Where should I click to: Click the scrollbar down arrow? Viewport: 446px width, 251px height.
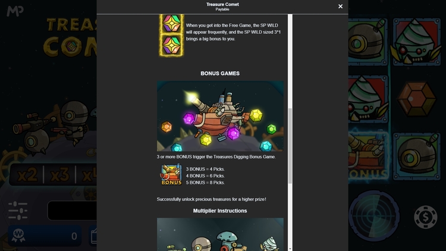pos(290,249)
